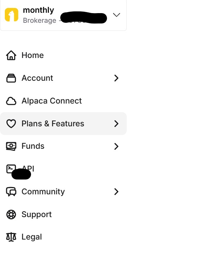The width and height of the screenshot is (210, 253).
Task: Expand the Plans & Features chevron
Action: tap(116, 124)
